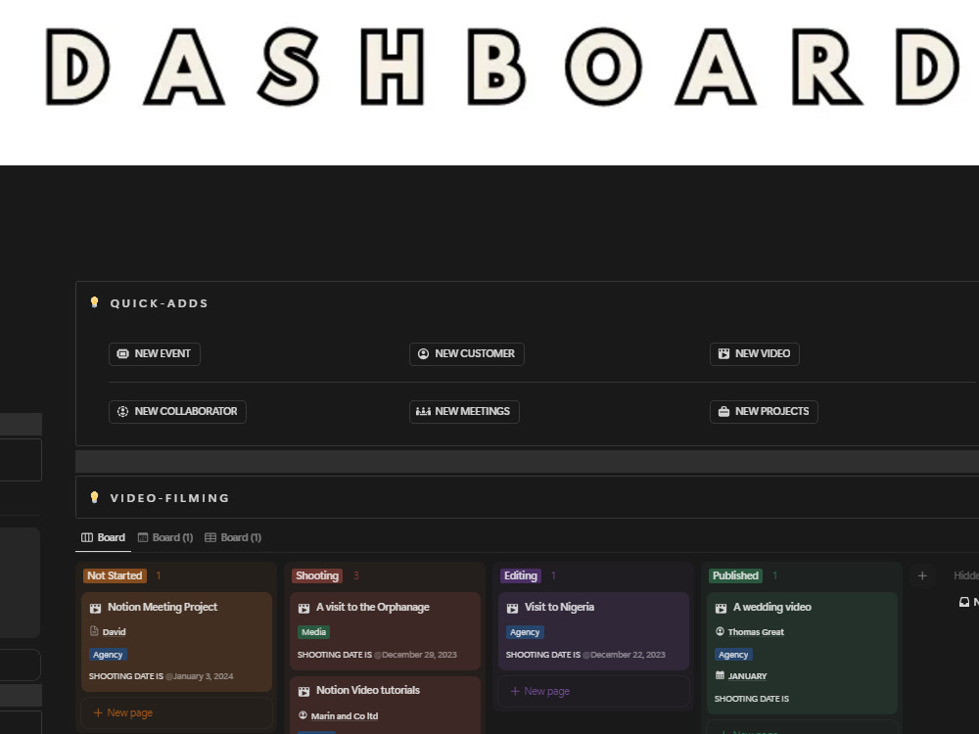Click the video icon on Notion Meeting Project
Image resolution: width=979 pixels, height=734 pixels.
95,607
